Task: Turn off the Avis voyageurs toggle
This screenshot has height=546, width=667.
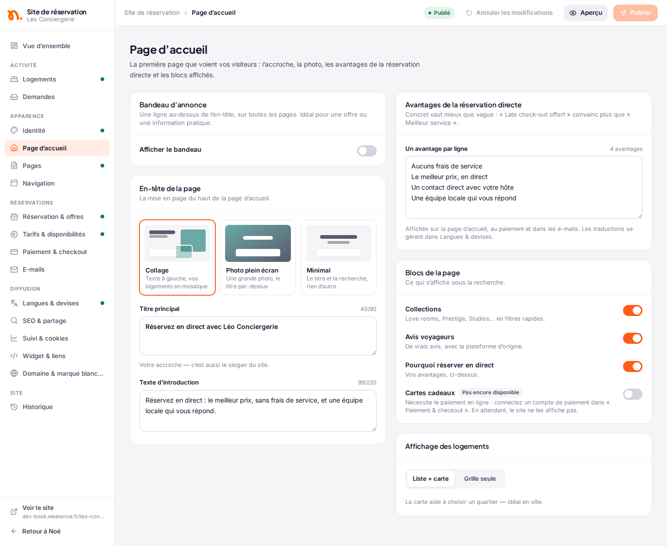Action: 633,338
